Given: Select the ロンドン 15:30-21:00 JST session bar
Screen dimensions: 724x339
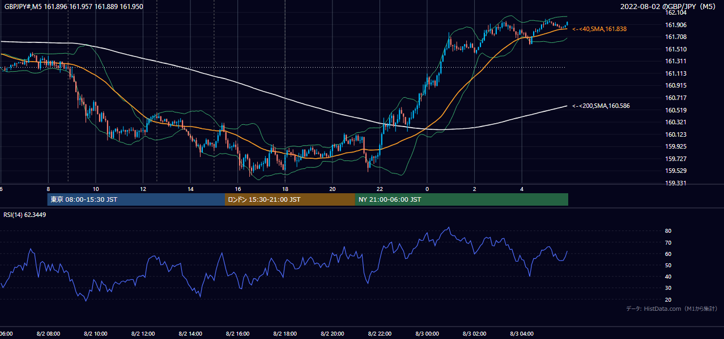Looking at the screenshot, I should click(290, 199).
